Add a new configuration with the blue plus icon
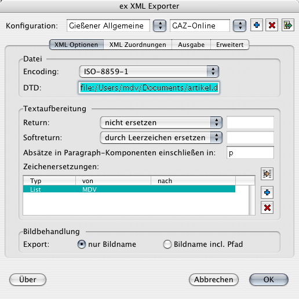The height and width of the screenshot is (299, 299). (257, 25)
